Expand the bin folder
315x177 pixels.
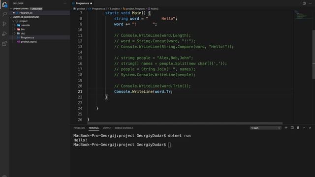point(15,29)
